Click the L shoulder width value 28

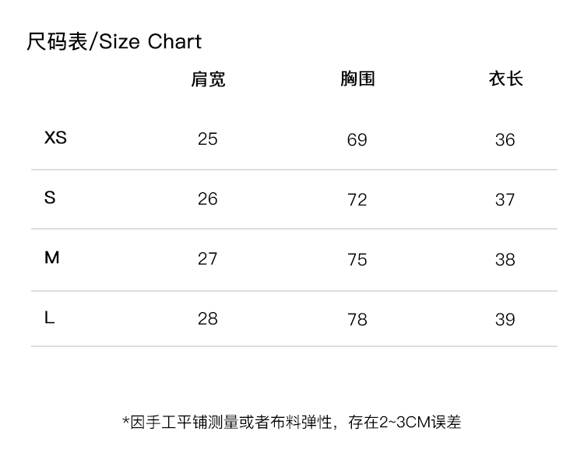pyautogui.click(x=208, y=318)
